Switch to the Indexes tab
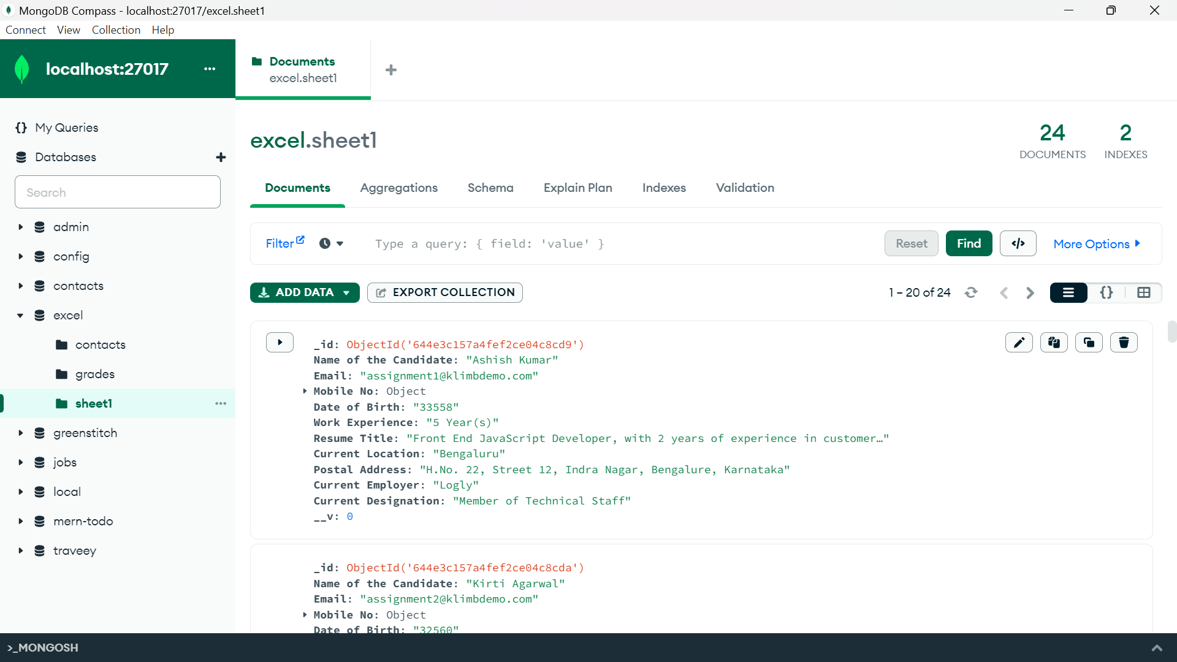This screenshot has width=1177, height=662. pos(664,188)
